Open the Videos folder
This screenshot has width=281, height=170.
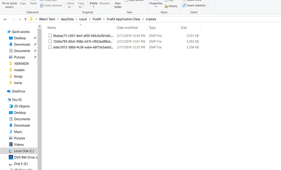pos(19,145)
